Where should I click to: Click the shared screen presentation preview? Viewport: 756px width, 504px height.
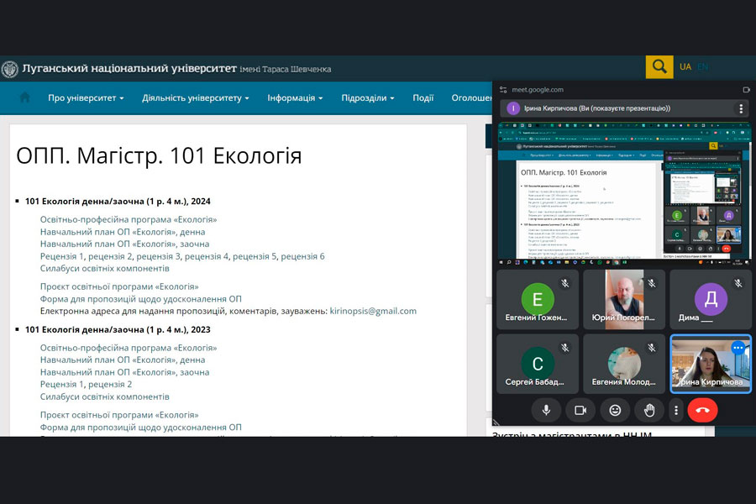coord(624,193)
